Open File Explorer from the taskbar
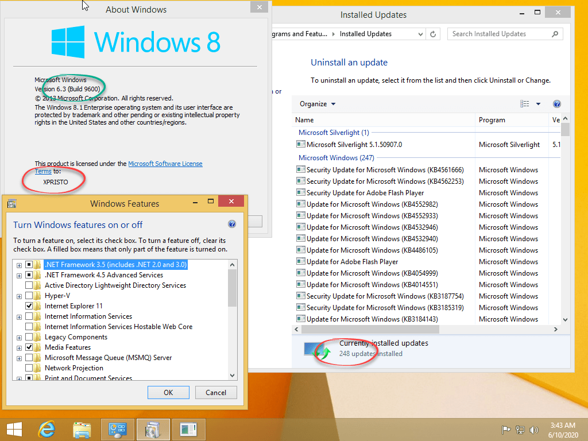Viewport: 588px width, 441px height. pos(82,430)
